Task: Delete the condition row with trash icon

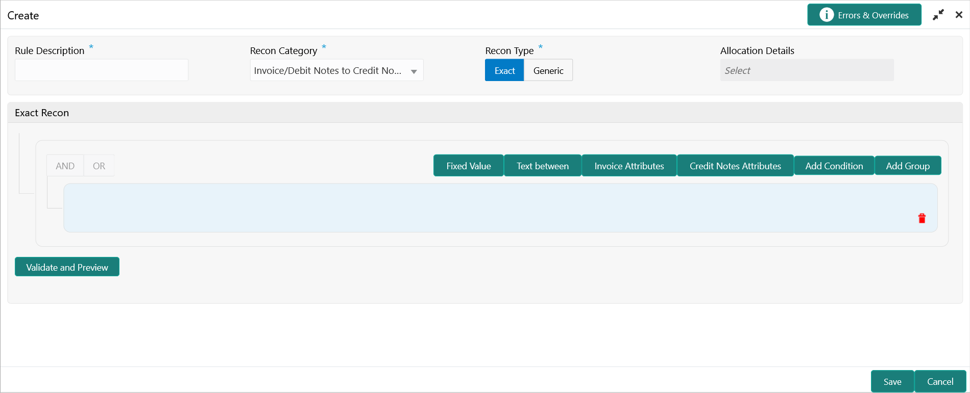Action: pyautogui.click(x=922, y=218)
